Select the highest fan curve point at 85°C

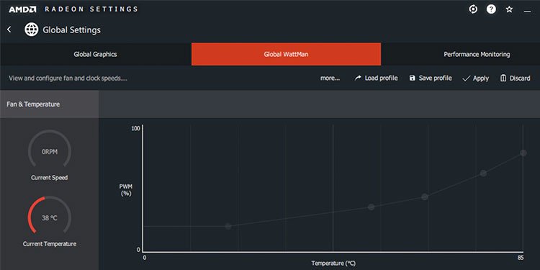523,153
